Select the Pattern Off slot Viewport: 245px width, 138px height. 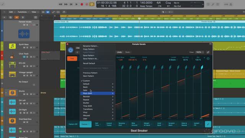(73, 124)
